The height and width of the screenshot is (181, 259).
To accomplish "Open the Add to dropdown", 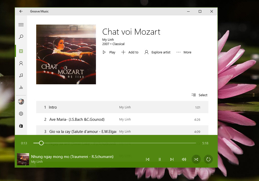I will [x=130, y=52].
